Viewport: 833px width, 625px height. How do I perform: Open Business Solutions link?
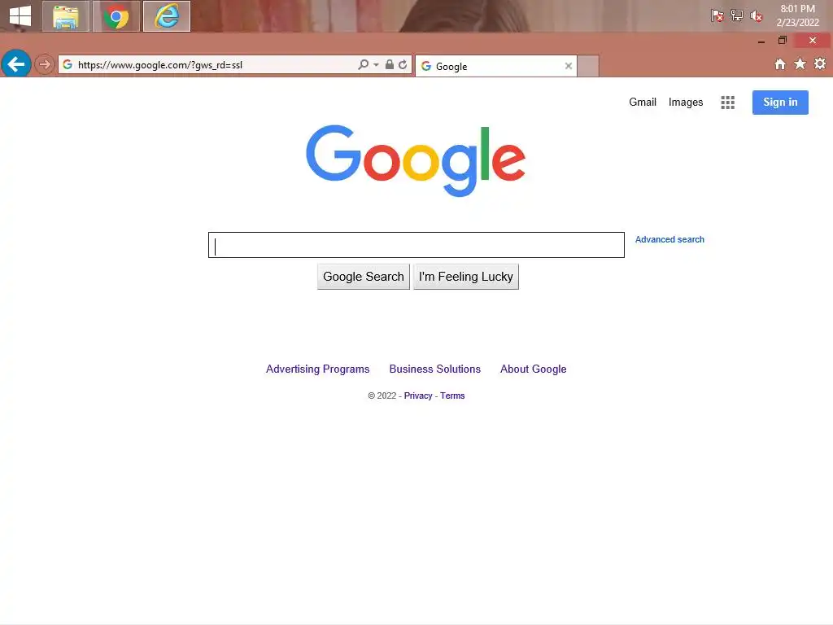[434, 369]
